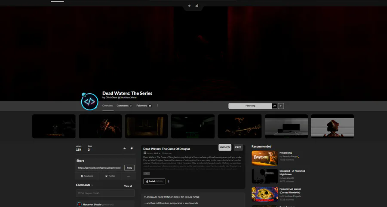The image size is (387, 207).
Task: Click Neversong's '7,036 followers' text
Action: tap(287, 160)
